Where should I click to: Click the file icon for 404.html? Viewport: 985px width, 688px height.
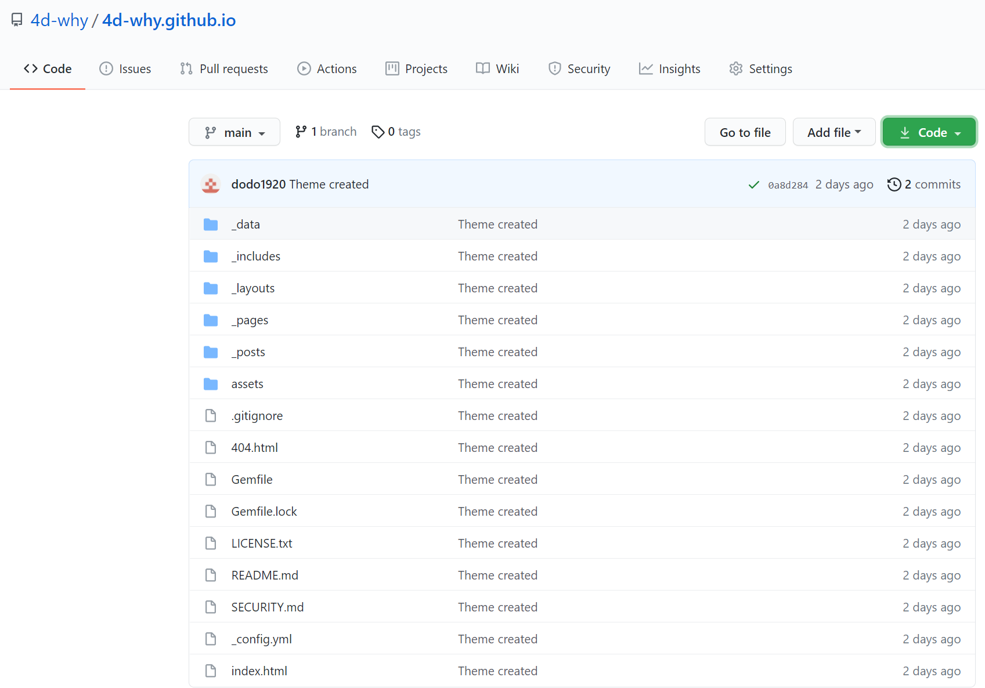tap(211, 448)
